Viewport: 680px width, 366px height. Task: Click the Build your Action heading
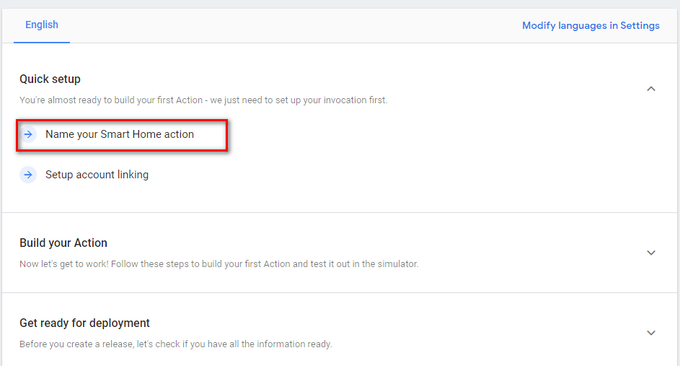pos(63,243)
